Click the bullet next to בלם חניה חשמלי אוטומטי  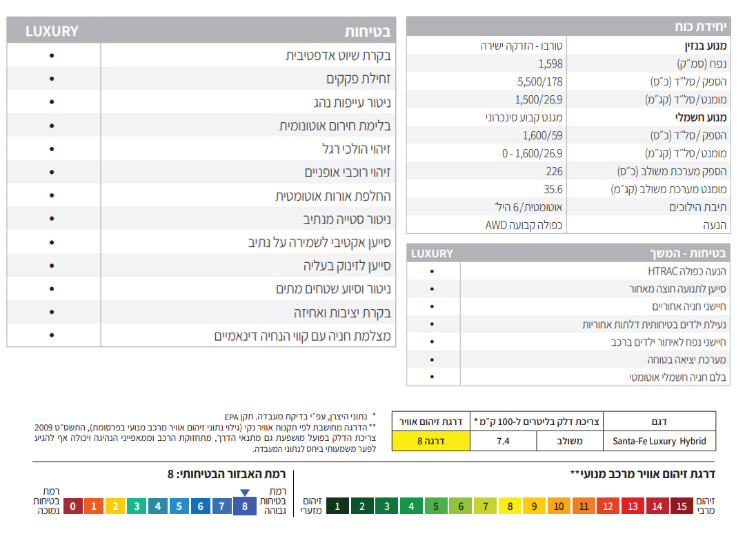[x=433, y=377]
